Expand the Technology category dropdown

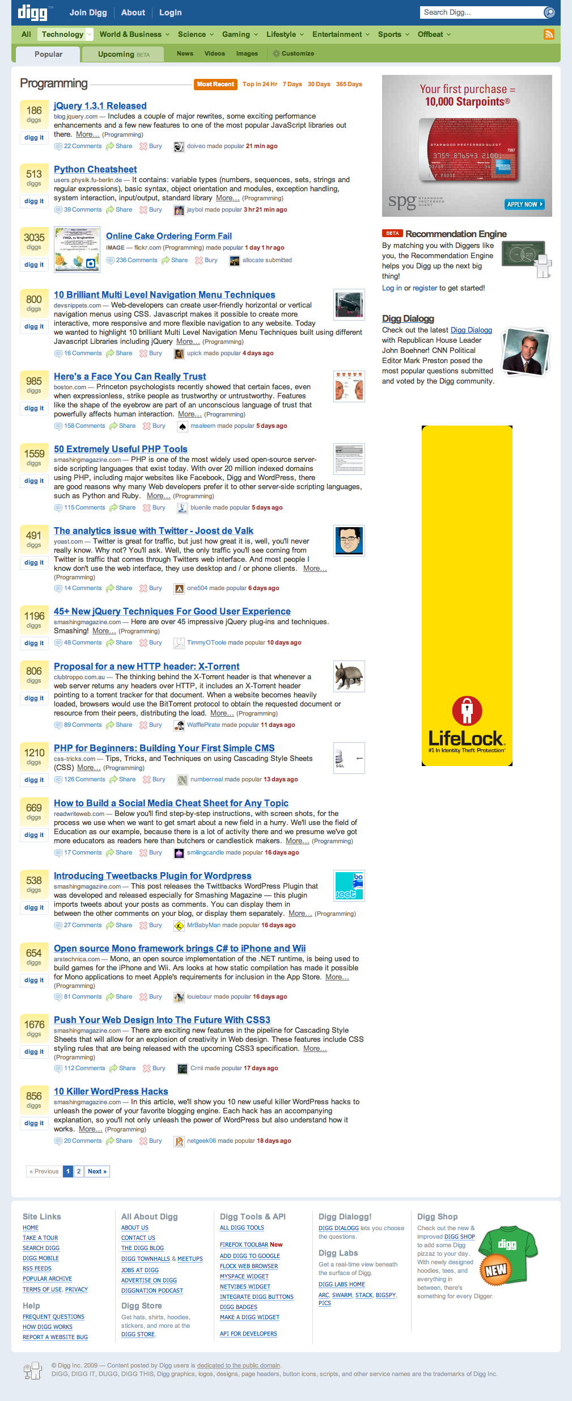coord(88,35)
